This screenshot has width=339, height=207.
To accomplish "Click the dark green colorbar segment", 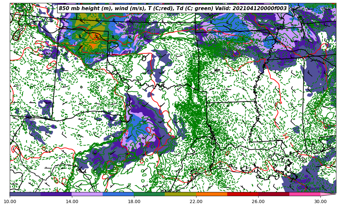I will (x=149, y=194).
